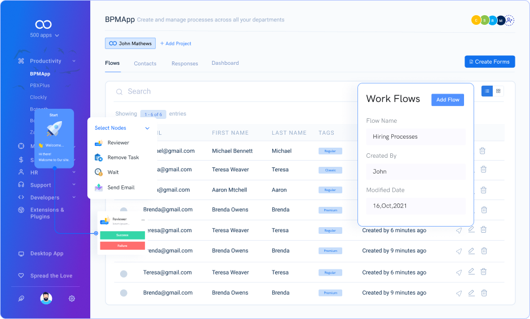This screenshot has width=530, height=319.
Task: Switch to the Responses tab
Action: [x=184, y=64]
